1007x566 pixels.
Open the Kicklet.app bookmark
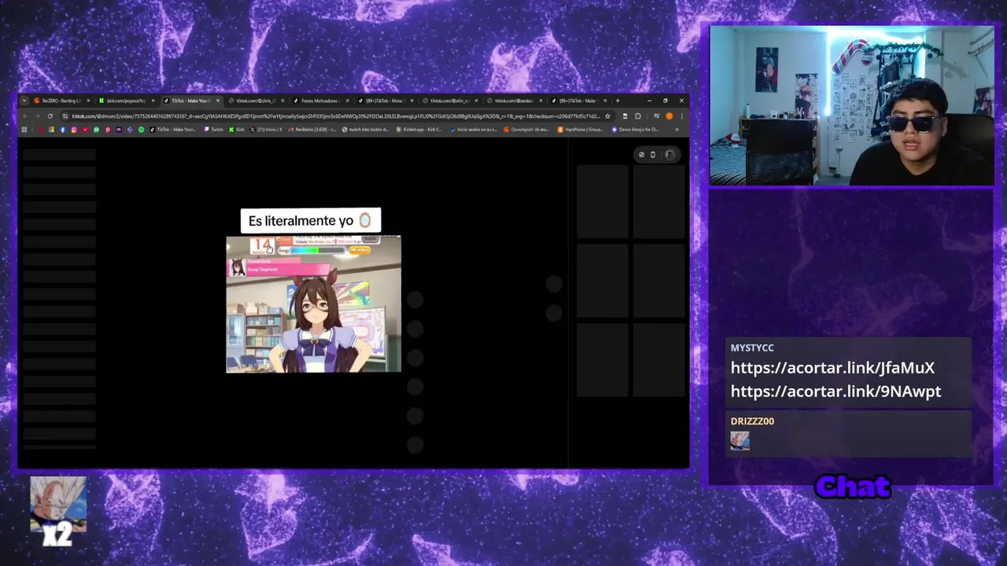[420, 129]
